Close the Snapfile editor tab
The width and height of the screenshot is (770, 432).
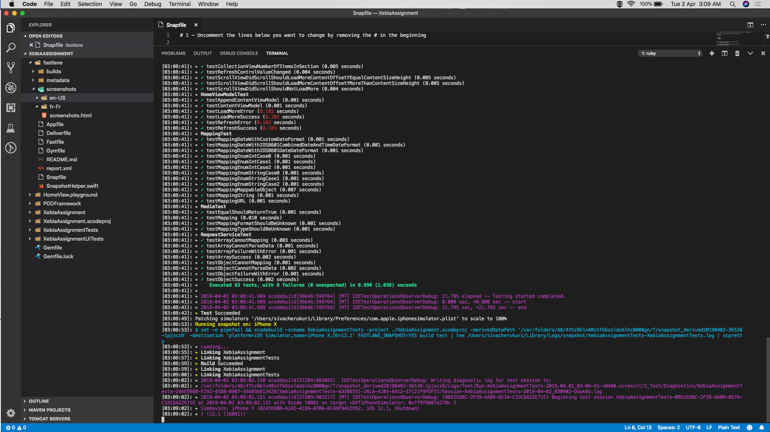click(x=196, y=25)
